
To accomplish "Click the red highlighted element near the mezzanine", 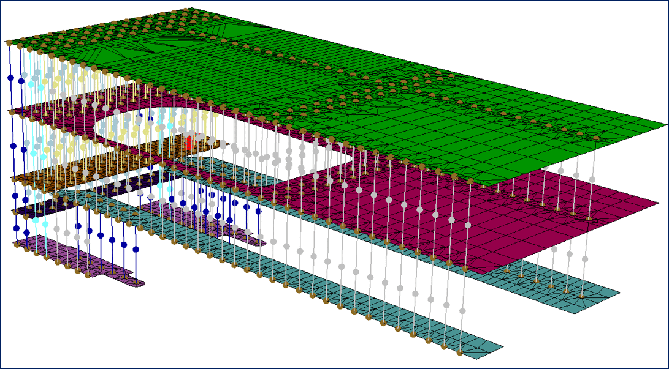I will (x=191, y=141).
